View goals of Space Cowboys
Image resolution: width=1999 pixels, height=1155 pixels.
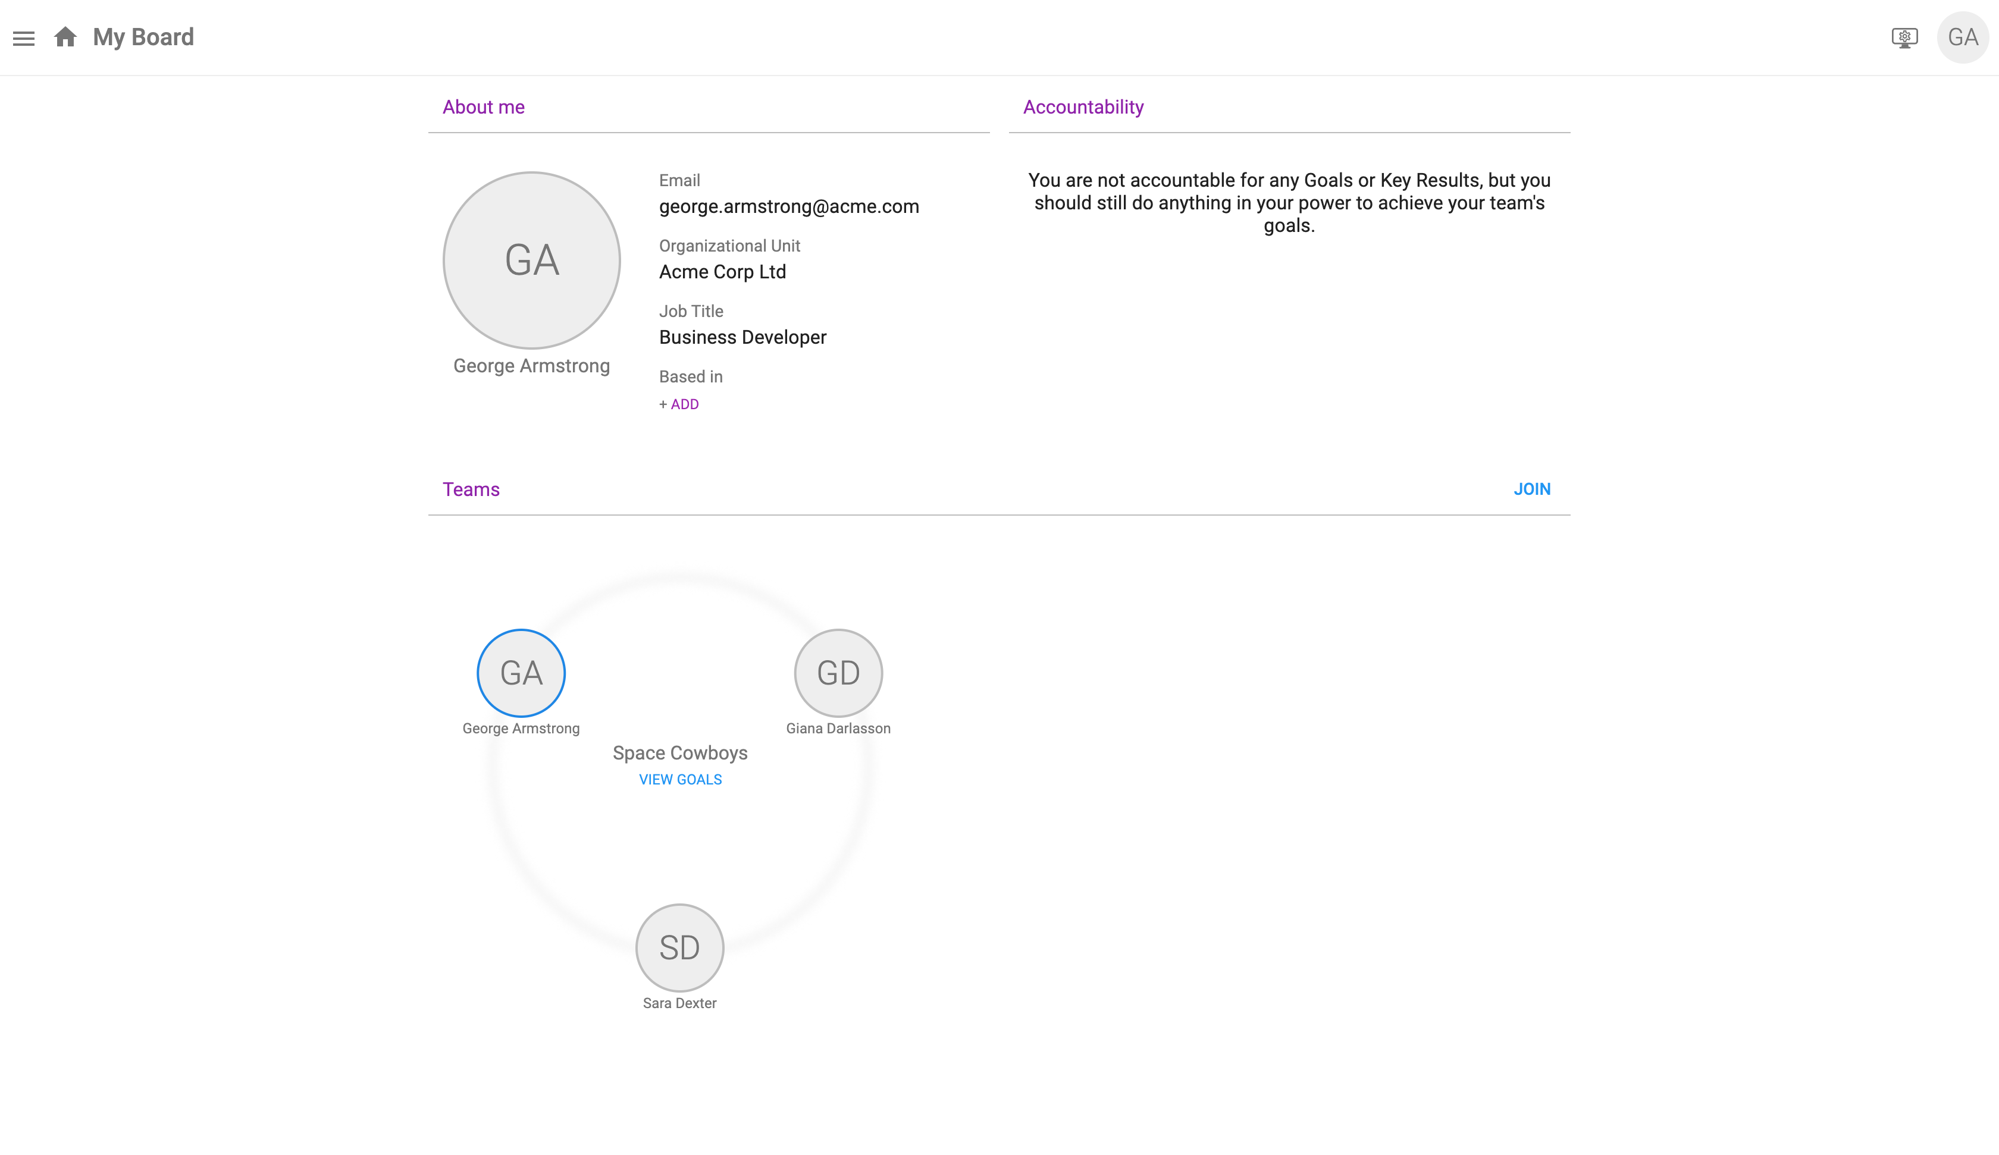pos(681,780)
